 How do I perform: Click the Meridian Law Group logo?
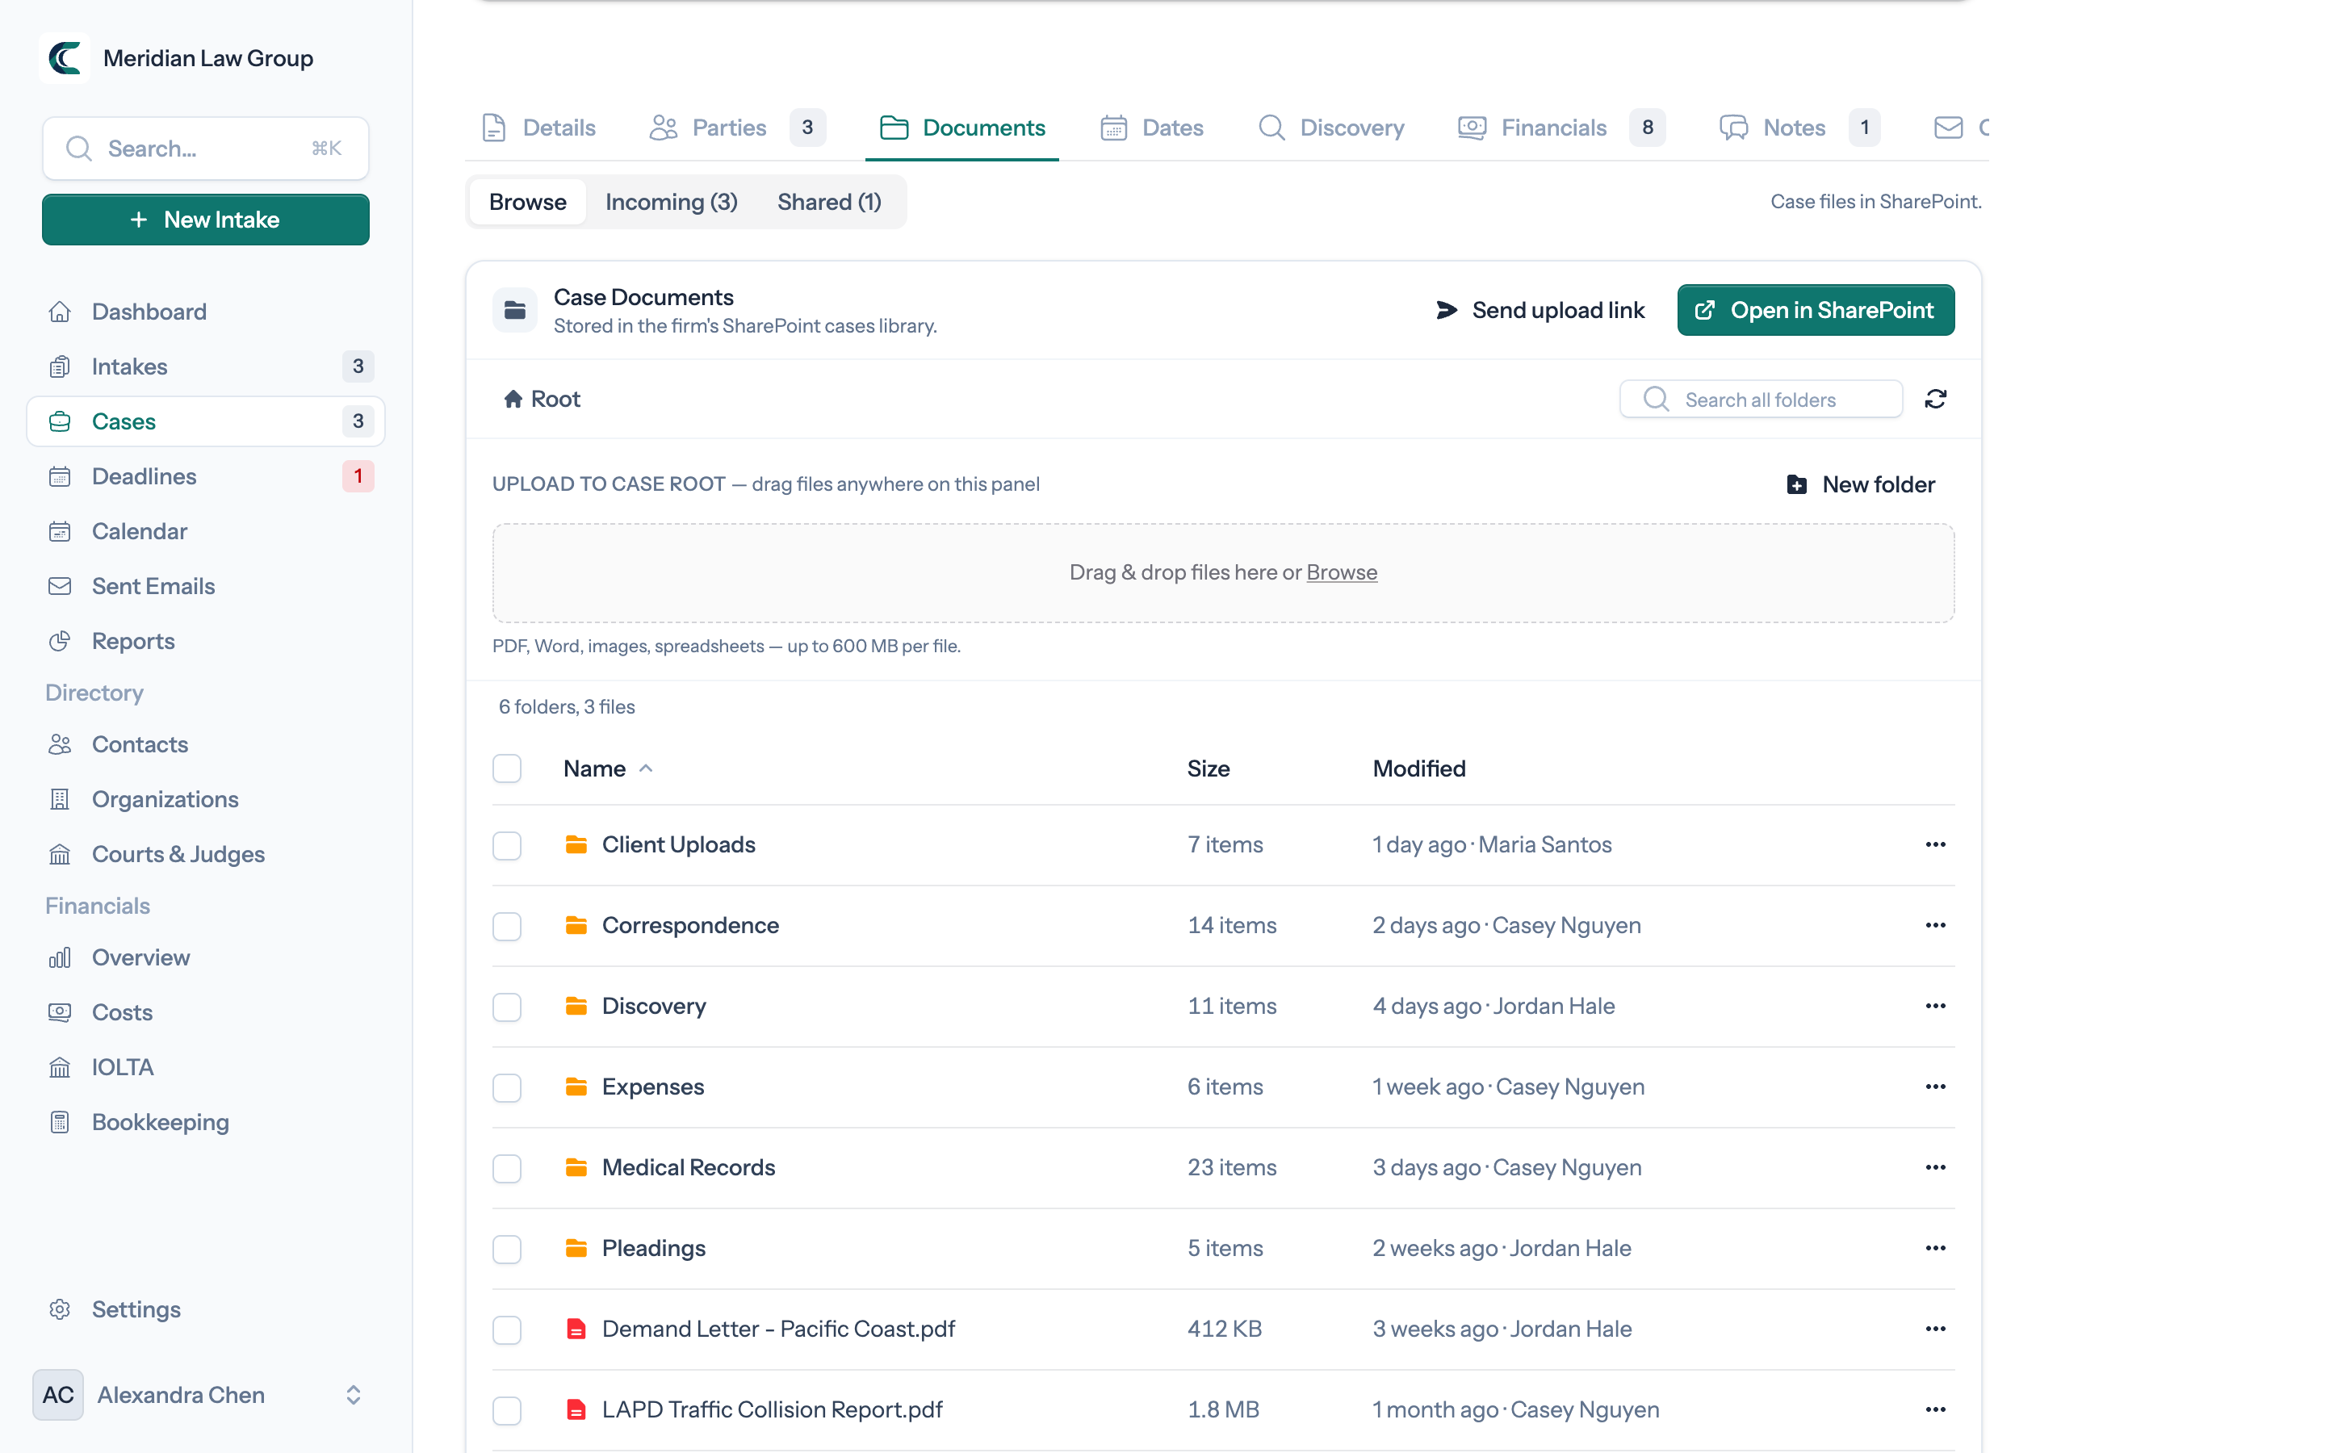[x=65, y=57]
